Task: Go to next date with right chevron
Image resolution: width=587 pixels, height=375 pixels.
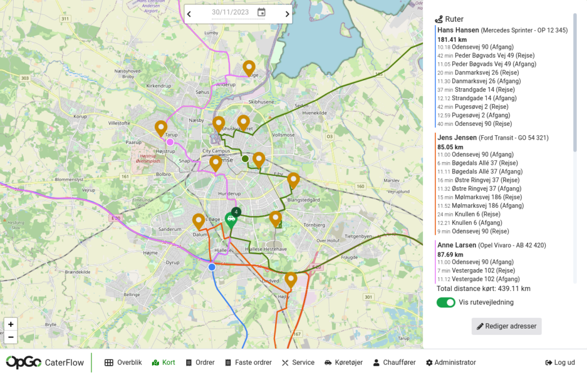Action: [x=287, y=14]
